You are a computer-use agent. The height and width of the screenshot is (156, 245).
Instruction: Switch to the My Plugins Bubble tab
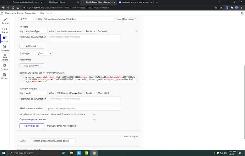(x=62, y=2)
